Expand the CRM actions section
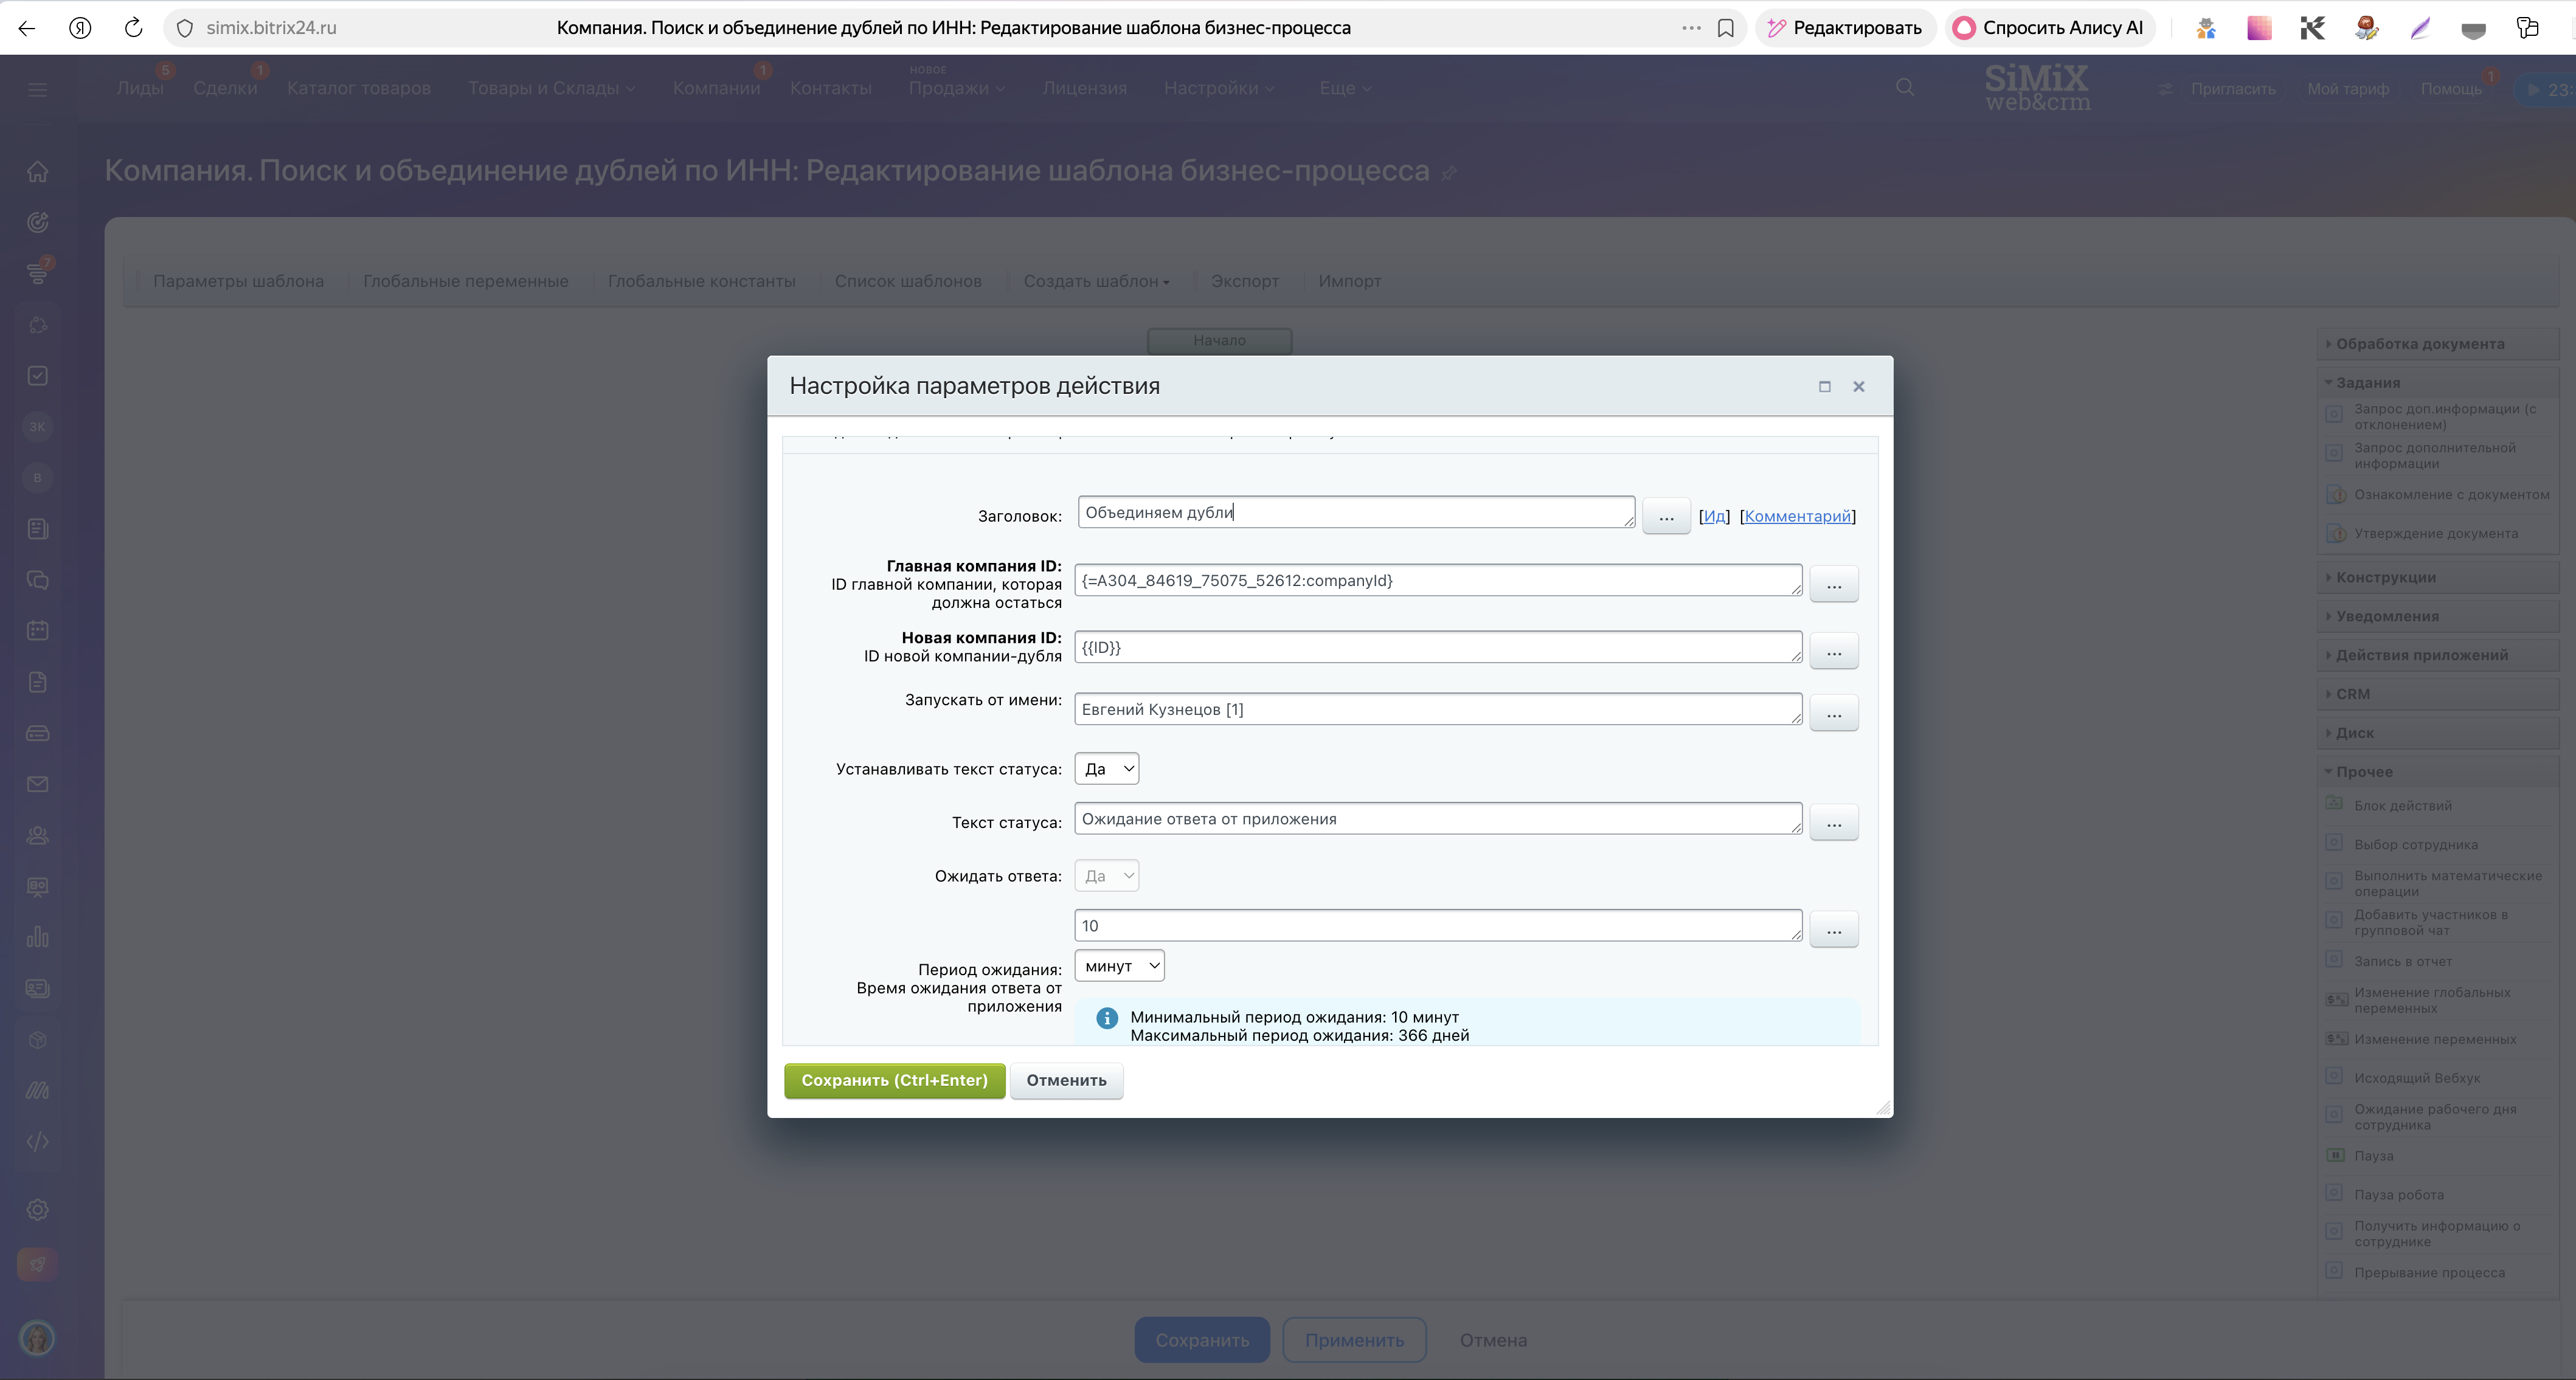 click(x=2352, y=694)
